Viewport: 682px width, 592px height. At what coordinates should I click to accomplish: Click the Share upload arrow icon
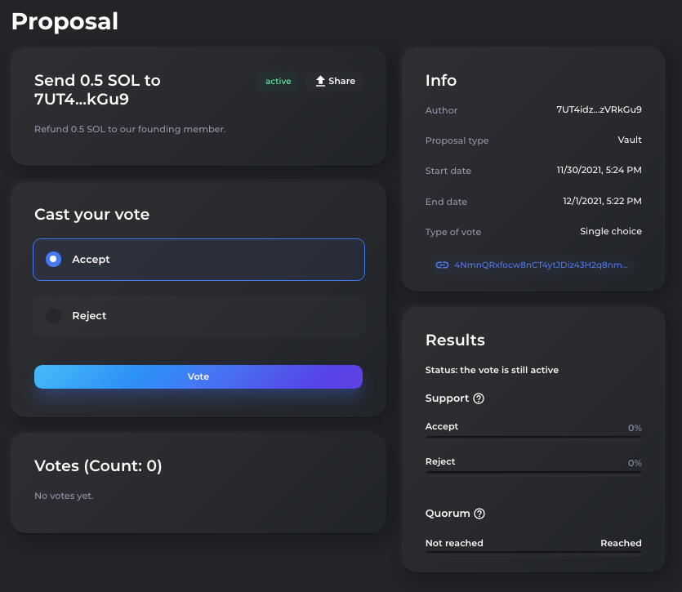(320, 81)
